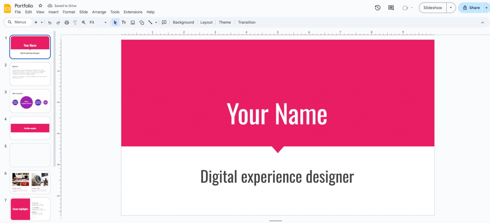Open version history via the clock icon

pyautogui.click(x=377, y=7)
